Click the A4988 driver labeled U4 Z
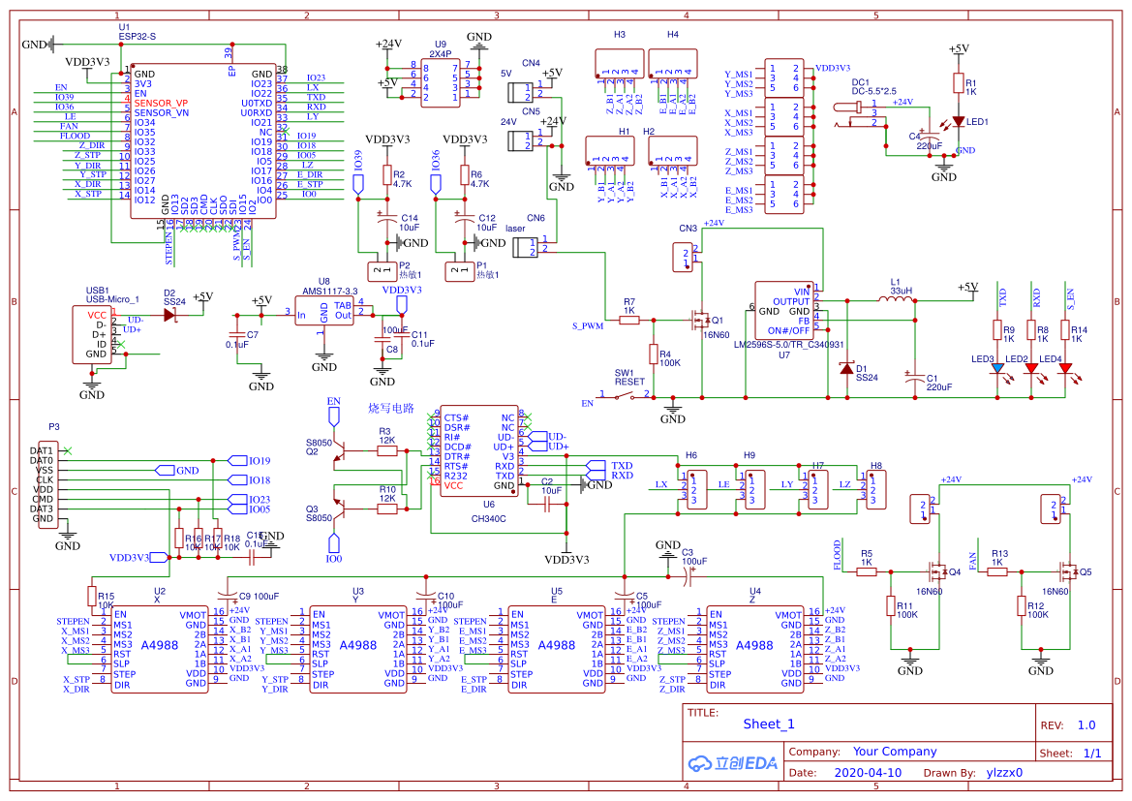Image resolution: width=1132 pixels, height=801 pixels. (x=754, y=650)
